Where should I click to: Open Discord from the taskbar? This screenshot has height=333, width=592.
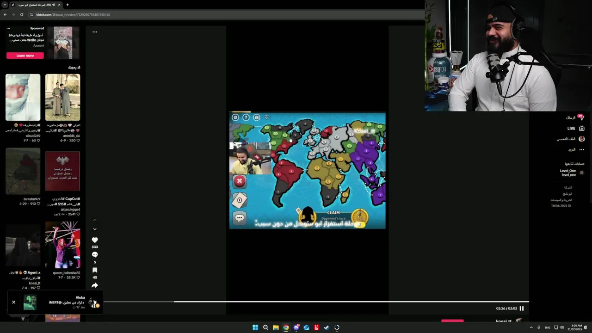coord(296,327)
